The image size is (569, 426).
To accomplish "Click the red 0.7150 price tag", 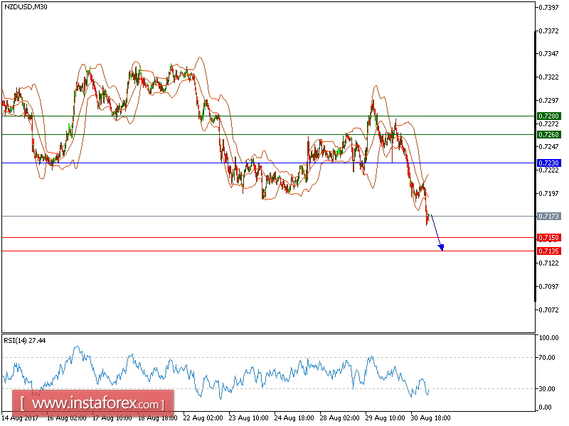I will [x=548, y=237].
